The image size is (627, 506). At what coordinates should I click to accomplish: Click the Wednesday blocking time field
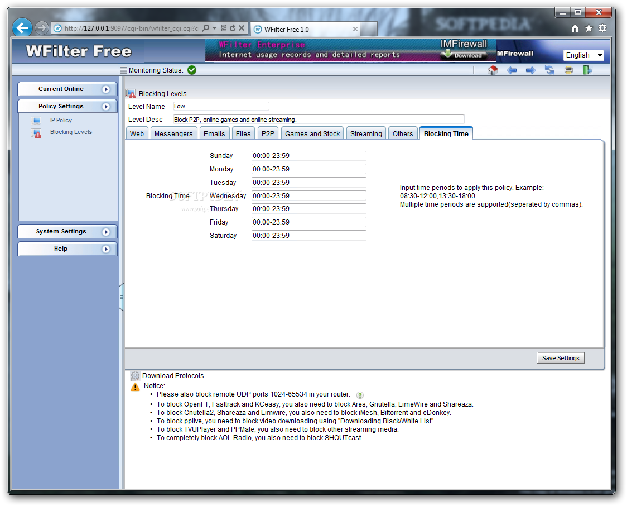coord(308,196)
